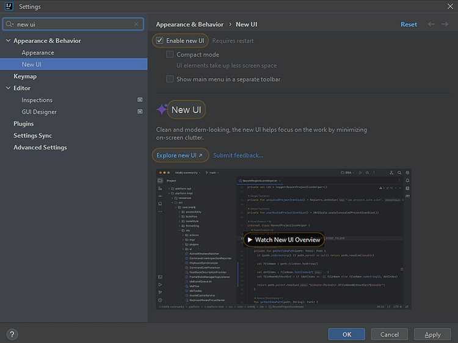Click the Reset link
This screenshot has height=343, width=458.
click(409, 24)
